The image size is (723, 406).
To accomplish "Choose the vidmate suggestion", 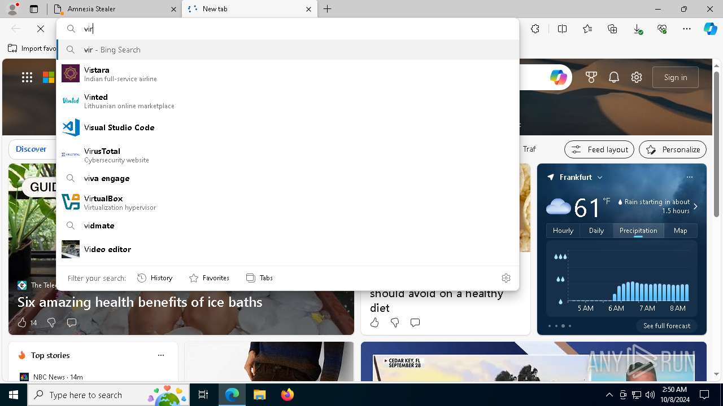I will (x=288, y=226).
